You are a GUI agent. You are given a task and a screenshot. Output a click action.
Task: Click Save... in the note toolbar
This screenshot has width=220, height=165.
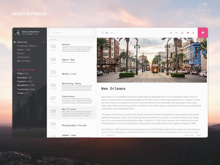[x=113, y=33]
